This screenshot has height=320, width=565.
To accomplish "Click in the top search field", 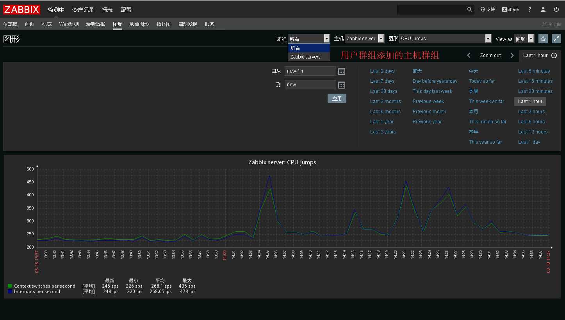I will coord(431,9).
